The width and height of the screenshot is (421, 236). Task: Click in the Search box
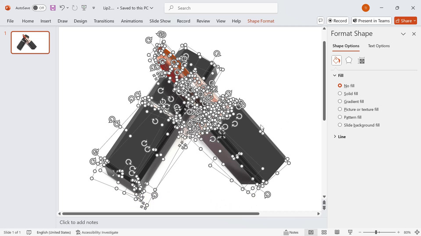pyautogui.click(x=221, y=8)
